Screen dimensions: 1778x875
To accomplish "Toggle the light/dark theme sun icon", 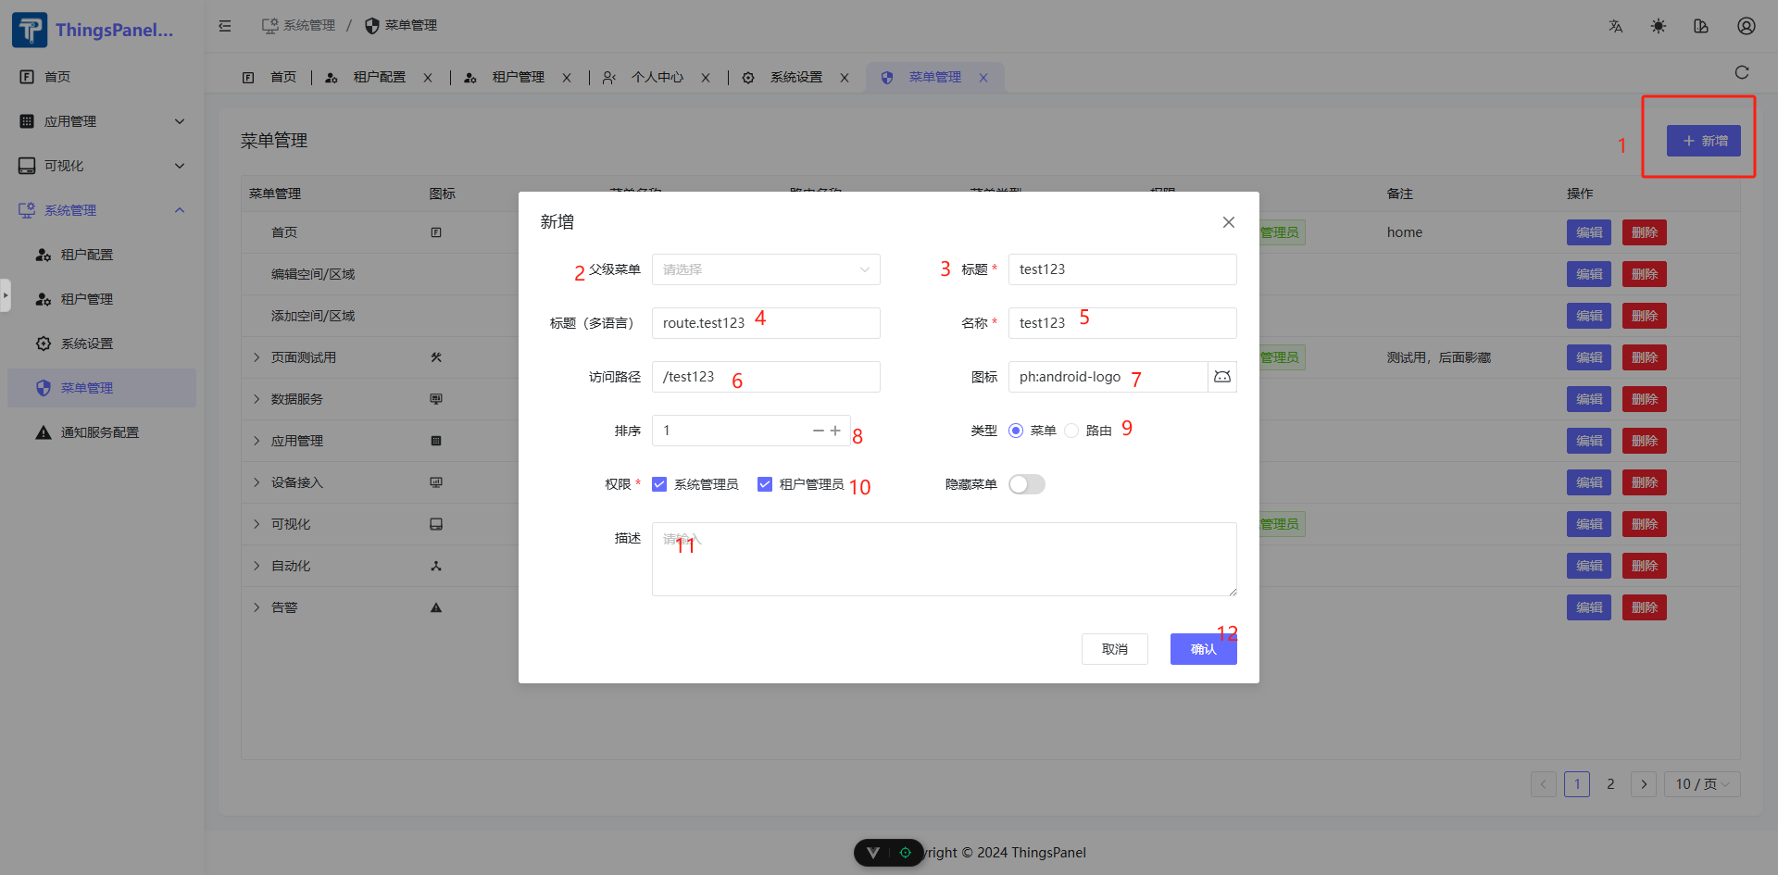I will click(1658, 26).
